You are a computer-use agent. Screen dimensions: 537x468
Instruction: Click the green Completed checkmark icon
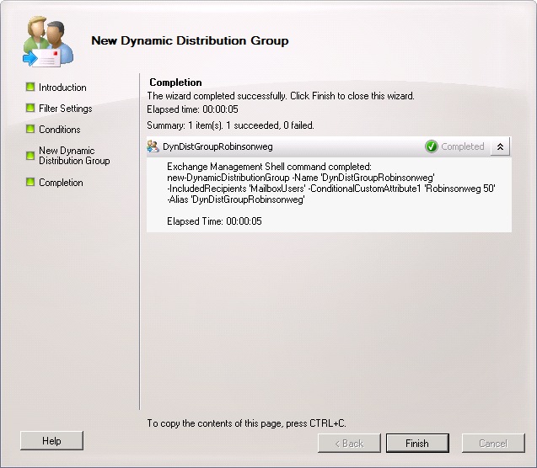432,146
